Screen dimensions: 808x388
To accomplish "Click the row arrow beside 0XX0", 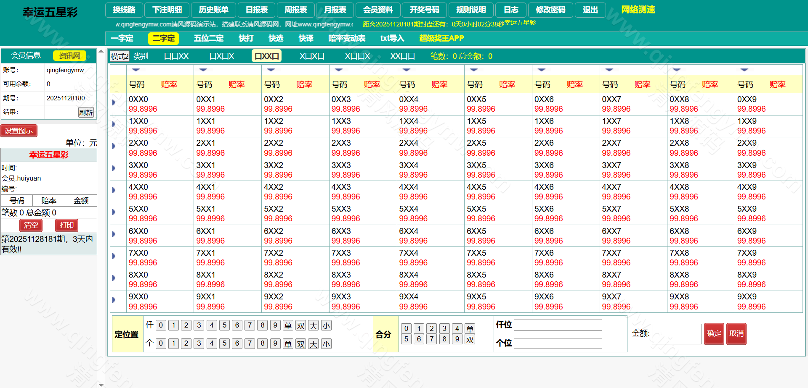I will click(114, 102).
